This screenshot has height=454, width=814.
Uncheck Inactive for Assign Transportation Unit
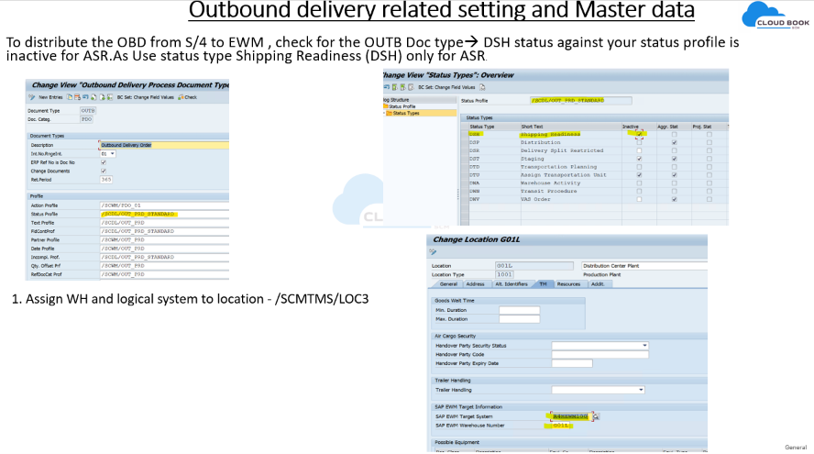(x=639, y=175)
